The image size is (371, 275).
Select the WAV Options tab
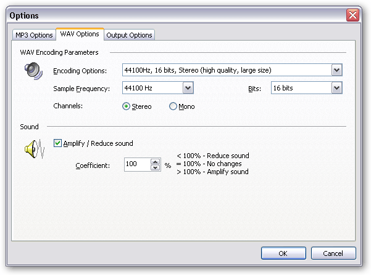(80, 34)
